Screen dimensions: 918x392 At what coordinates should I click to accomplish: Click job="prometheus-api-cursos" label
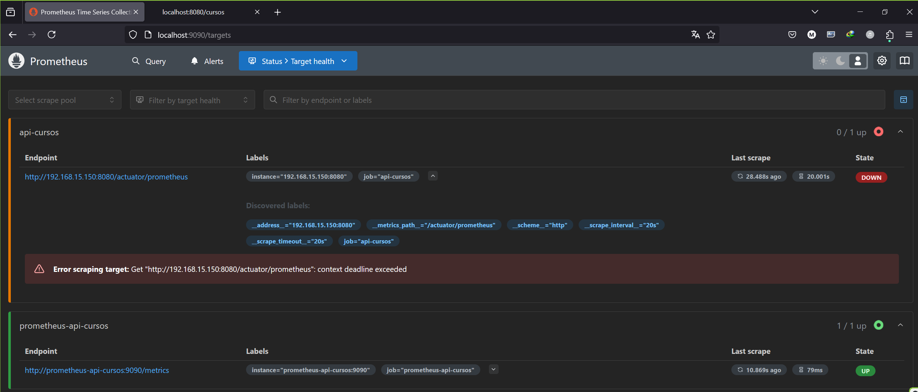pyautogui.click(x=431, y=370)
